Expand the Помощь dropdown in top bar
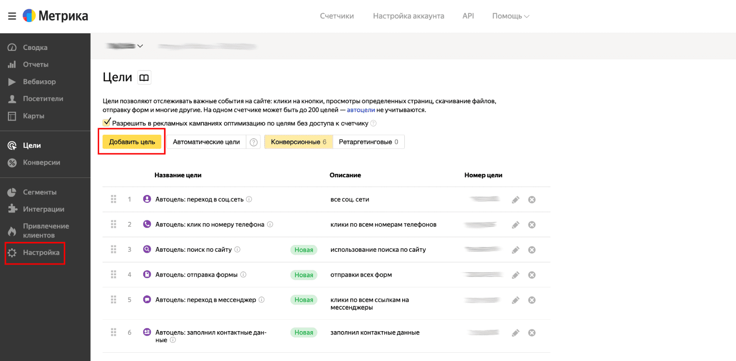Image resolution: width=736 pixels, height=361 pixels. [x=510, y=16]
